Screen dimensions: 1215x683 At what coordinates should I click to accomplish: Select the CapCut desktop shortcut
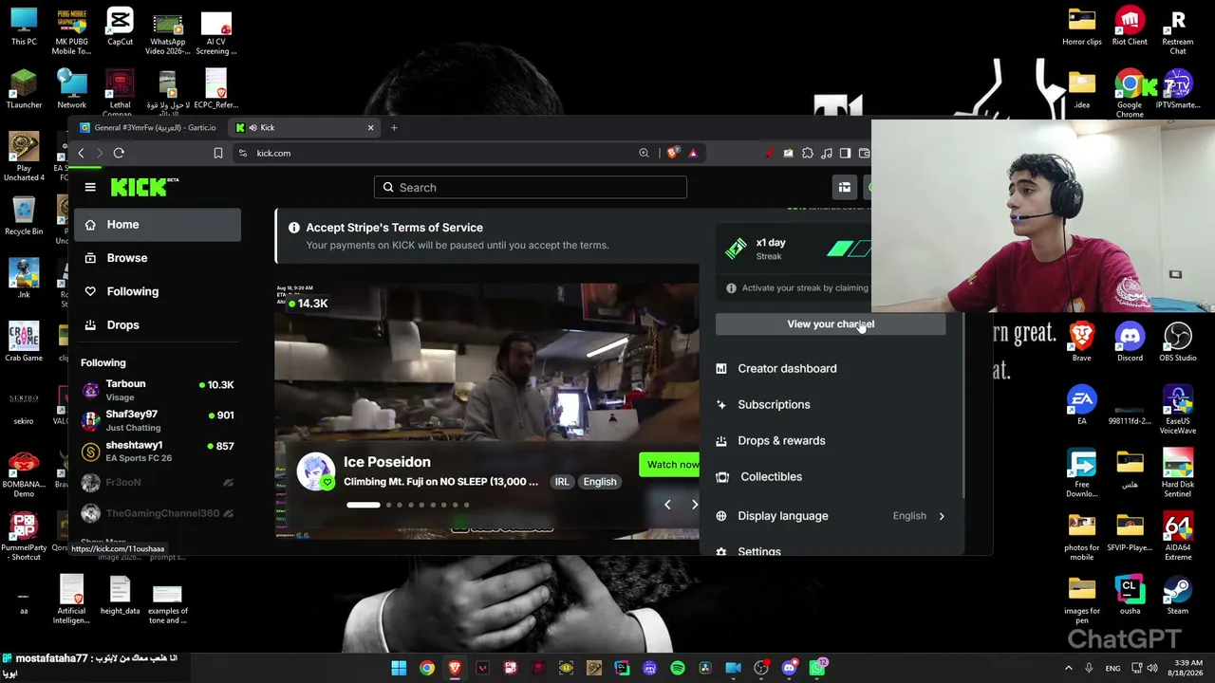pyautogui.click(x=120, y=27)
